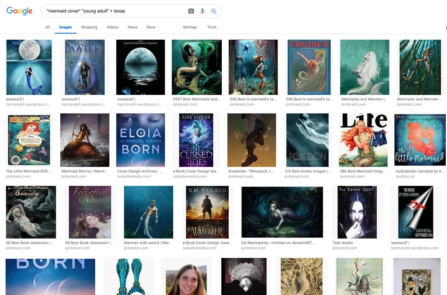Open Disney Little Mermaid 30th image

pos(29,140)
